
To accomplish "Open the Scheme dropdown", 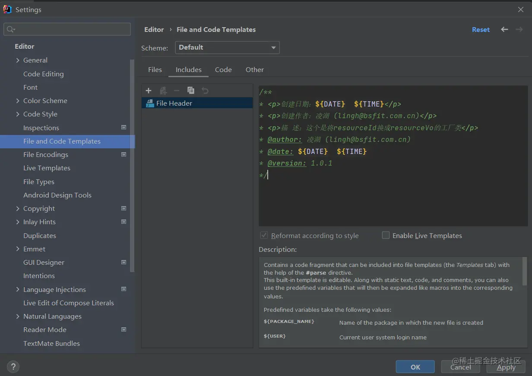I will [x=227, y=47].
